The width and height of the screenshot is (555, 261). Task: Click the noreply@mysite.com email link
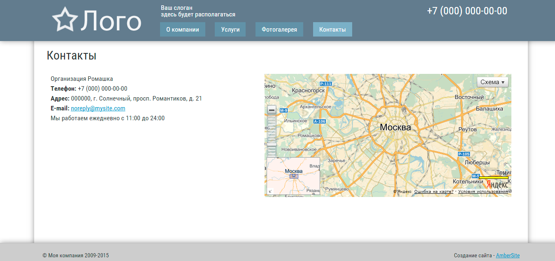98,108
